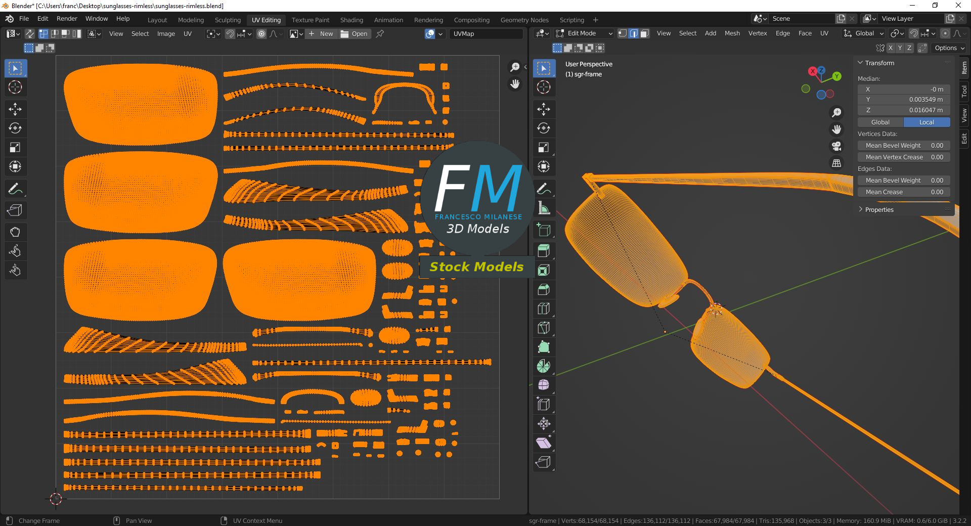Viewport: 971px width, 526px height.
Task: Click the Bevel tool icon
Action: [544, 289]
